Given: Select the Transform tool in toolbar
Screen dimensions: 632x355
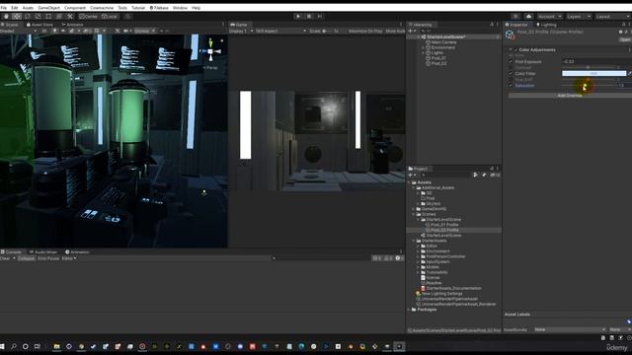Looking at the screenshot, I should pyautogui.click(x=59, y=17).
